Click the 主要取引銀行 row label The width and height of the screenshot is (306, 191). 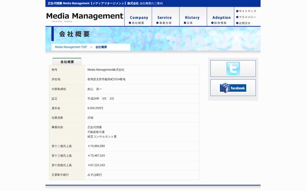coord(60,175)
